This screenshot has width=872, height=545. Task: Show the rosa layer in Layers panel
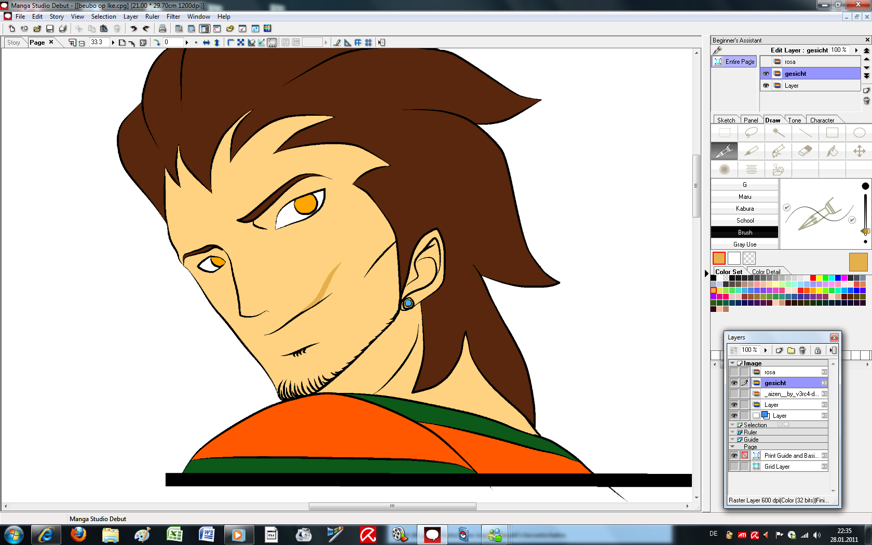point(734,372)
